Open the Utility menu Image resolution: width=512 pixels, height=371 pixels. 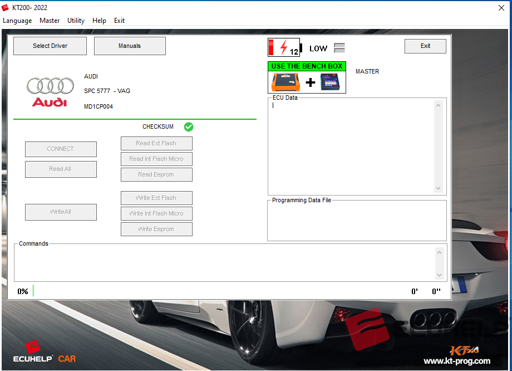pyautogui.click(x=76, y=21)
